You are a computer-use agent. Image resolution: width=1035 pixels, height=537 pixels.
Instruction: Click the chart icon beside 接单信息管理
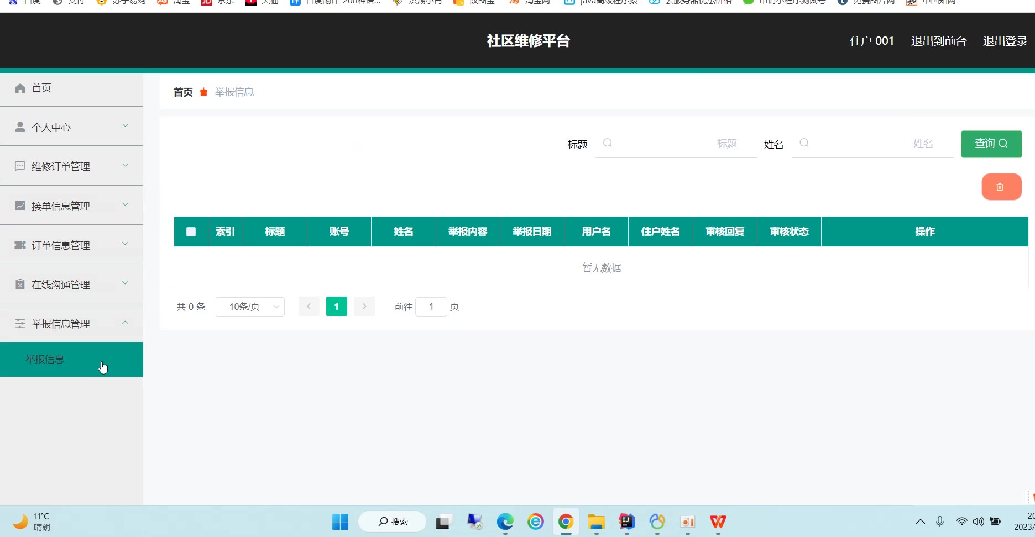pyautogui.click(x=20, y=206)
